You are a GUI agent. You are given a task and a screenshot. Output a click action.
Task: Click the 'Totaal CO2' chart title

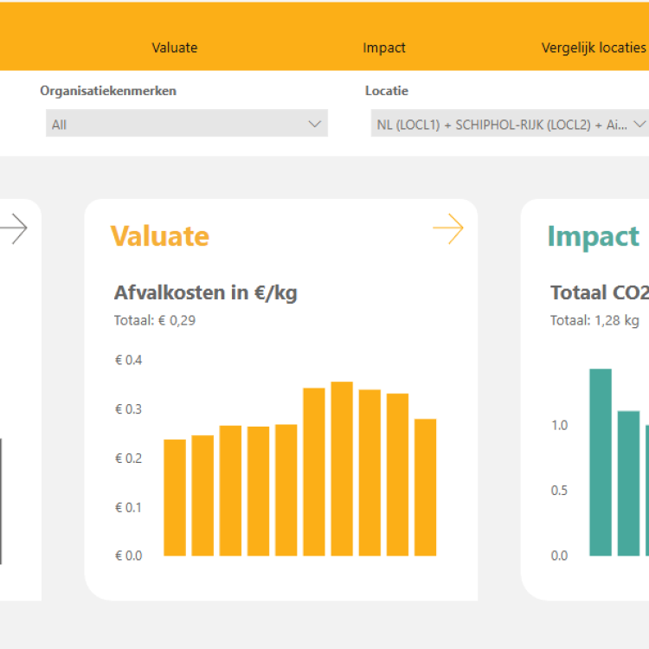pyautogui.click(x=599, y=292)
